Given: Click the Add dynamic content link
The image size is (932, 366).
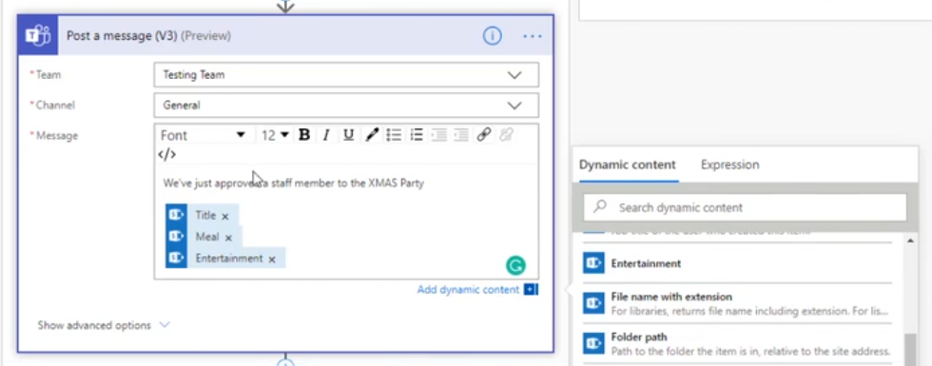Looking at the screenshot, I should coord(468,289).
